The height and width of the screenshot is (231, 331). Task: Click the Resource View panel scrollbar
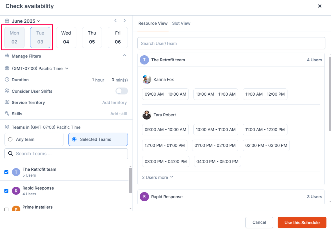point(330,94)
